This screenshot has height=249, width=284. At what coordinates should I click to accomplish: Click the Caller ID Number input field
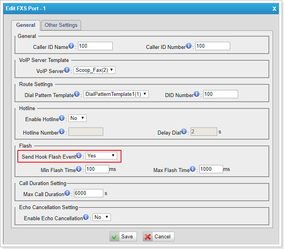213,46
